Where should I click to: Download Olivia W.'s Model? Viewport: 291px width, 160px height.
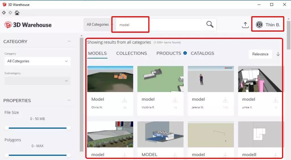[124, 100]
